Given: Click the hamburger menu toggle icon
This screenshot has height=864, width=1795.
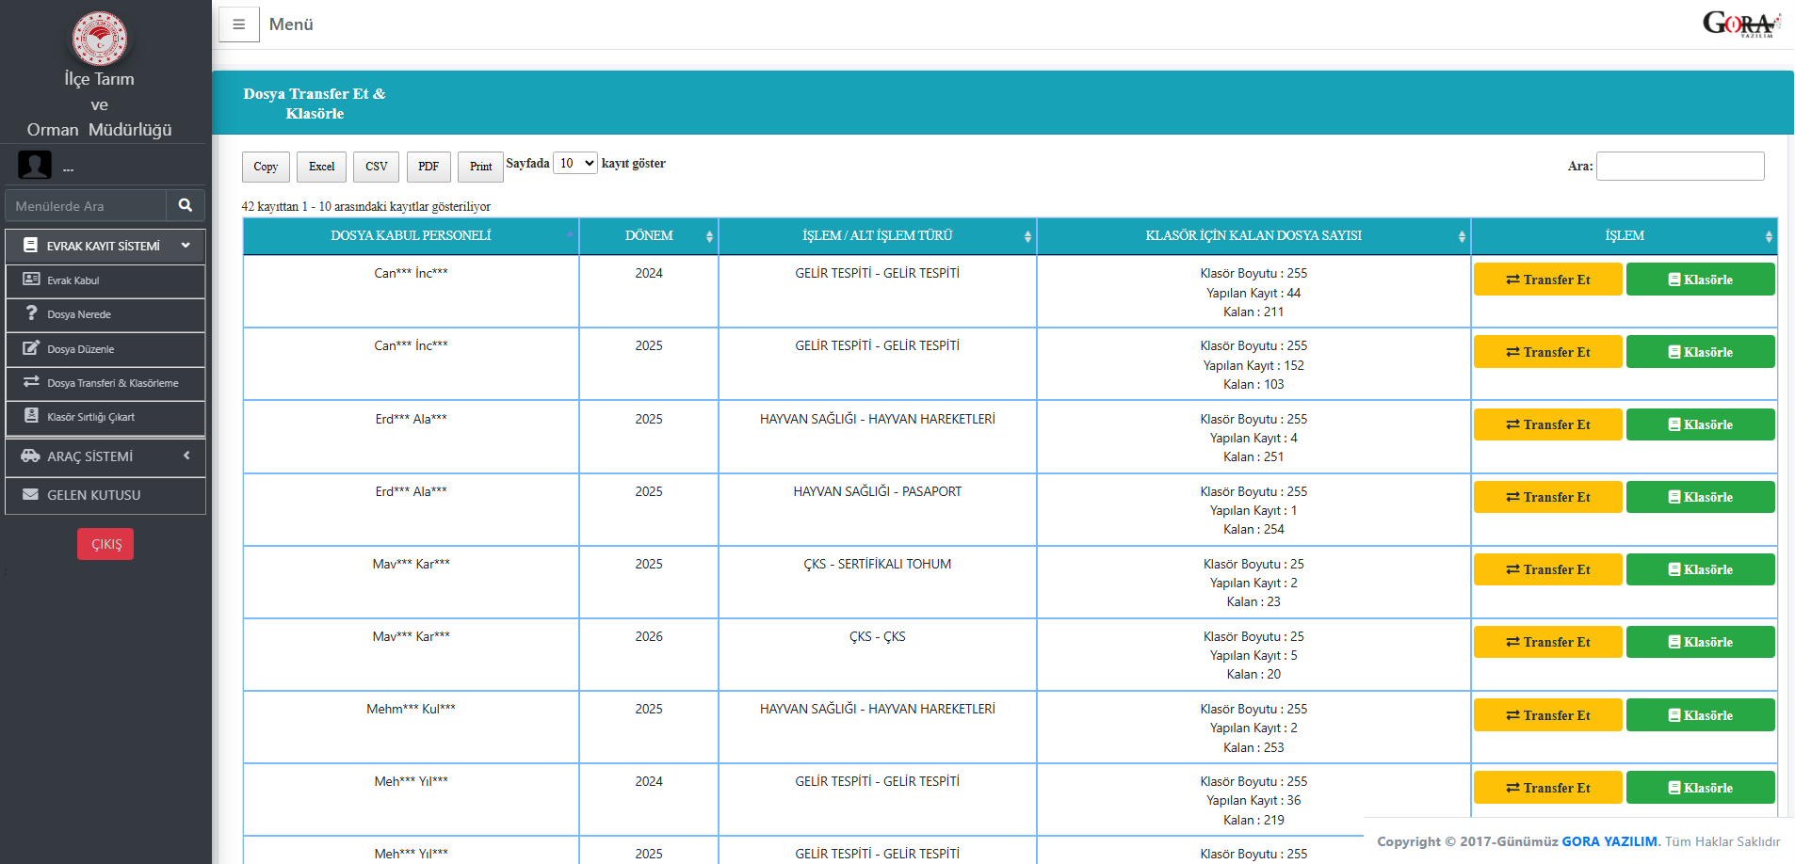Looking at the screenshot, I should coord(239,24).
